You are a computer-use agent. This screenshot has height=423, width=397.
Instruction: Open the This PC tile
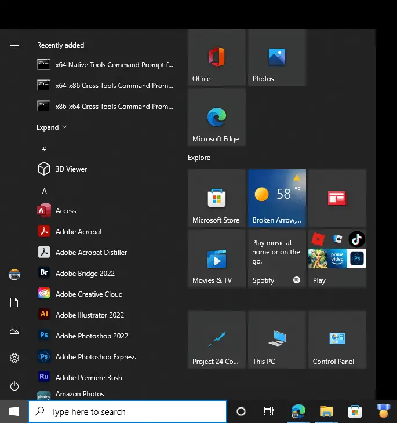click(x=277, y=340)
